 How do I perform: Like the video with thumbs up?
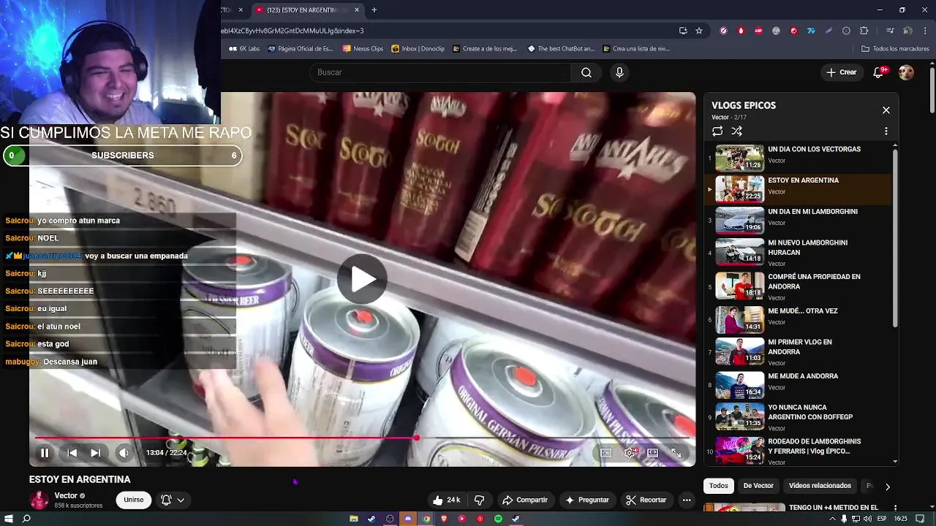click(x=446, y=500)
